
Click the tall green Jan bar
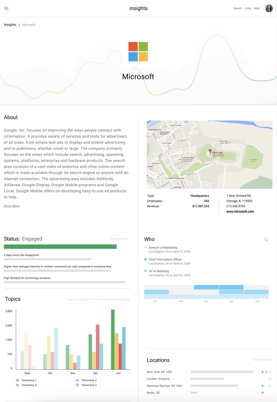[x=113, y=340]
